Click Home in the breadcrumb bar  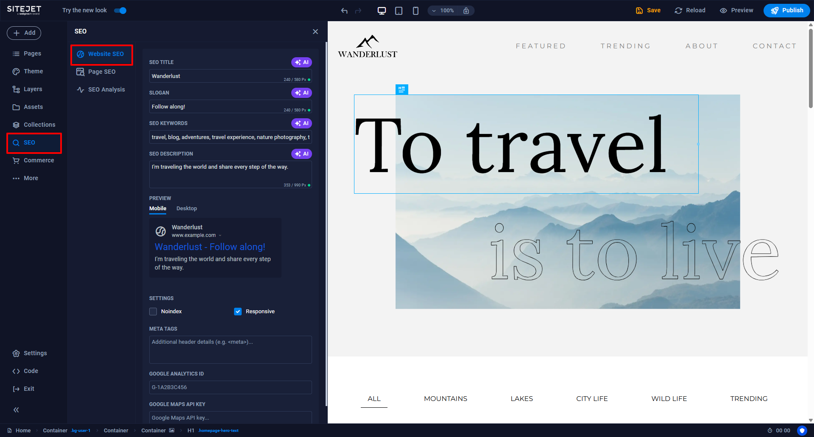pyautogui.click(x=19, y=430)
